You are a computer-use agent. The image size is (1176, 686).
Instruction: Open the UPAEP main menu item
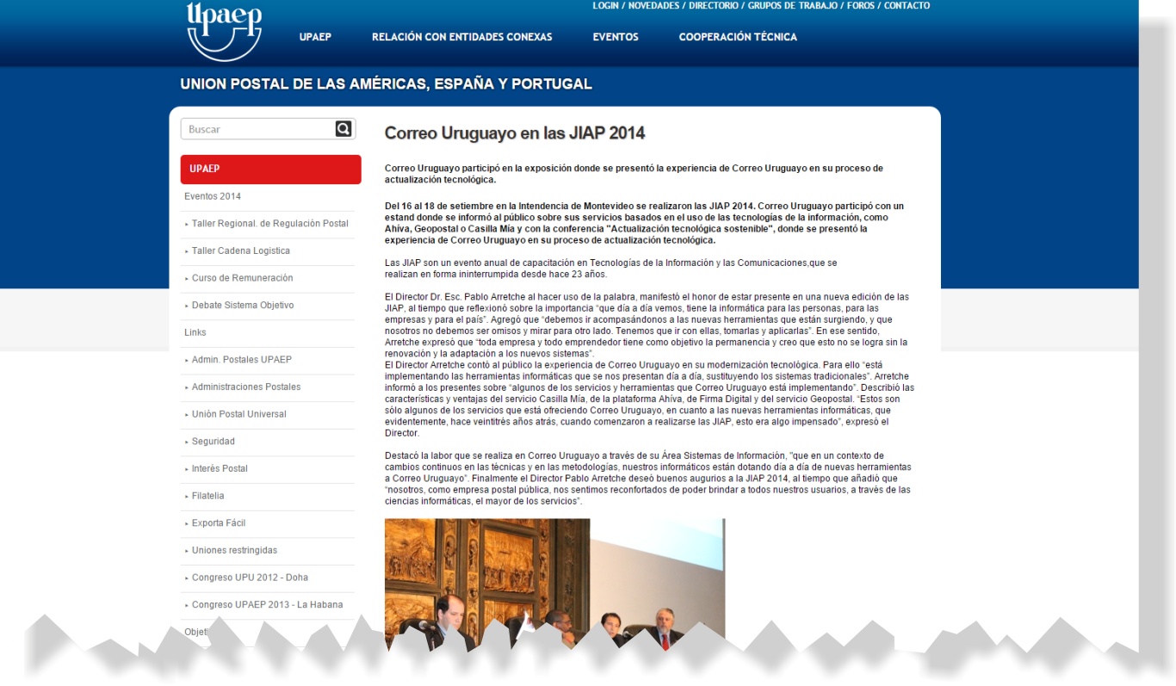tap(315, 37)
